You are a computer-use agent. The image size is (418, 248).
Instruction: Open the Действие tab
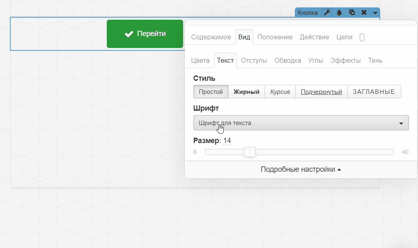coord(314,37)
